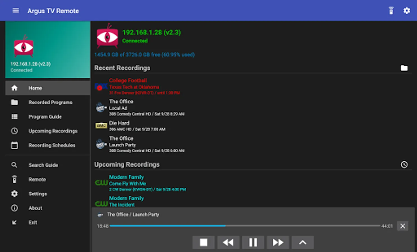Image resolution: width=417 pixels, height=252 pixels.
Task: Click channel icon in now playing bar
Action: coord(100,215)
